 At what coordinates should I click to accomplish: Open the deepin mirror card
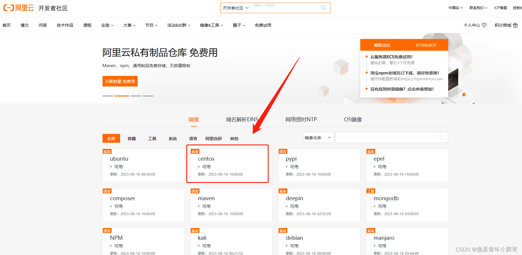(319, 205)
